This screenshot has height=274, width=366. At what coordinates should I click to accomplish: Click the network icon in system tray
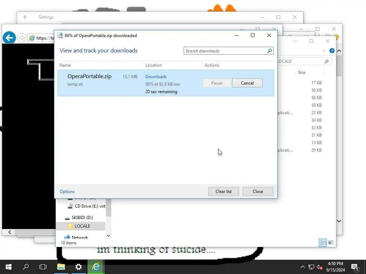pos(311,267)
